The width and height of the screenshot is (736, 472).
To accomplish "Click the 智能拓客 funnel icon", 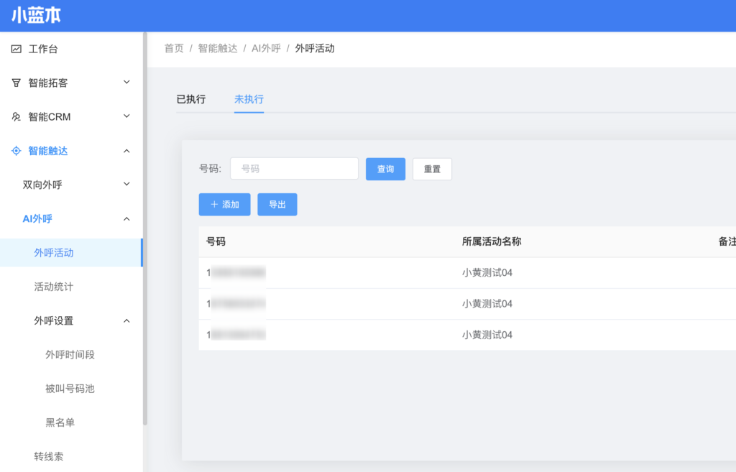I will [17, 83].
